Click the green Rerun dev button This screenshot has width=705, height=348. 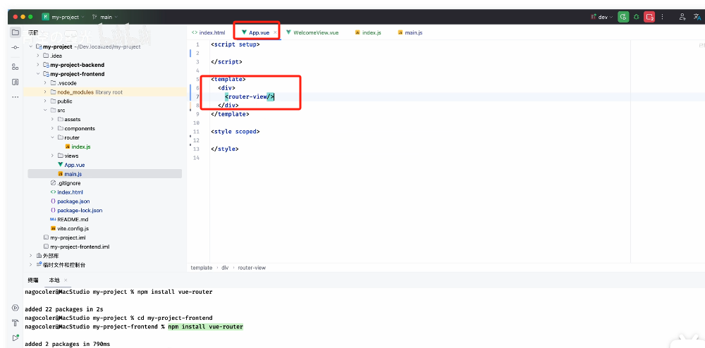click(623, 17)
